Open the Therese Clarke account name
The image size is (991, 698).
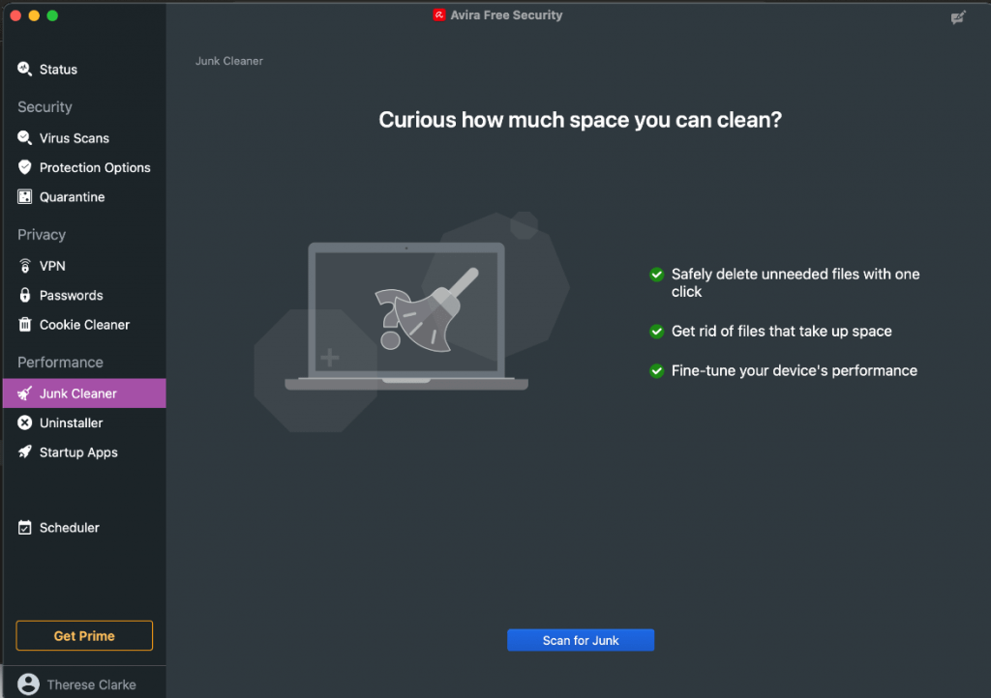[x=91, y=684]
